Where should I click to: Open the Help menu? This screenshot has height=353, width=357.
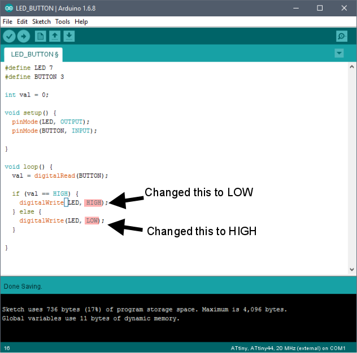81,21
